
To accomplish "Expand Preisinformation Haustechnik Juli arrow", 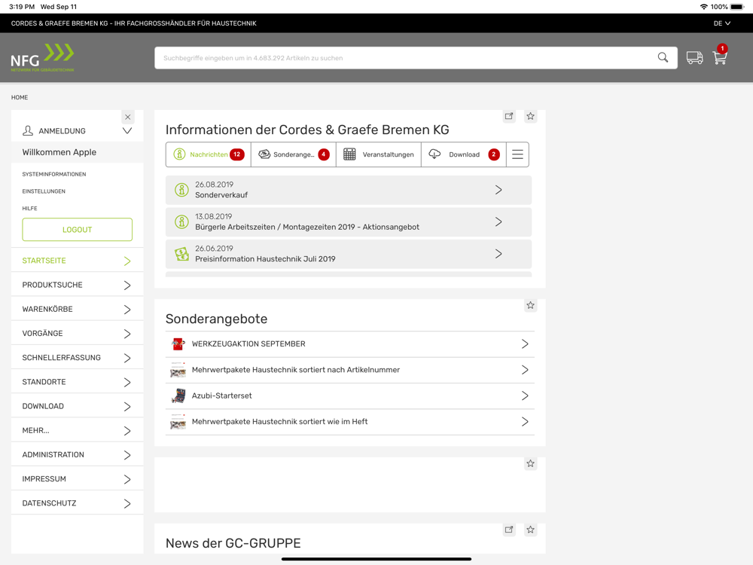I will click(x=498, y=254).
